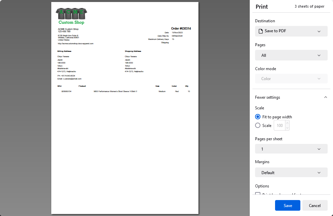Select the Scale radio button
333x216 pixels.
tap(257, 125)
